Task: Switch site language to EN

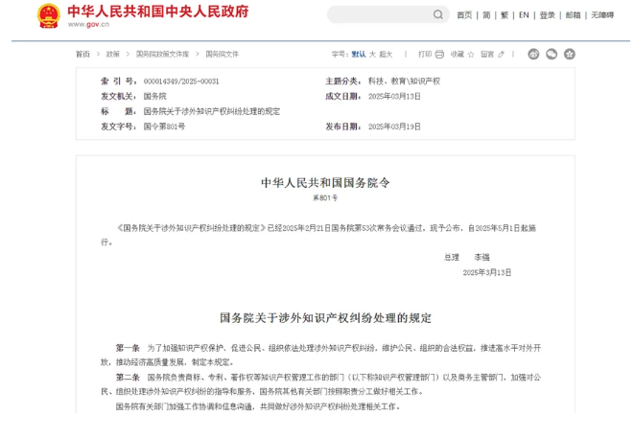Action: pos(524,15)
